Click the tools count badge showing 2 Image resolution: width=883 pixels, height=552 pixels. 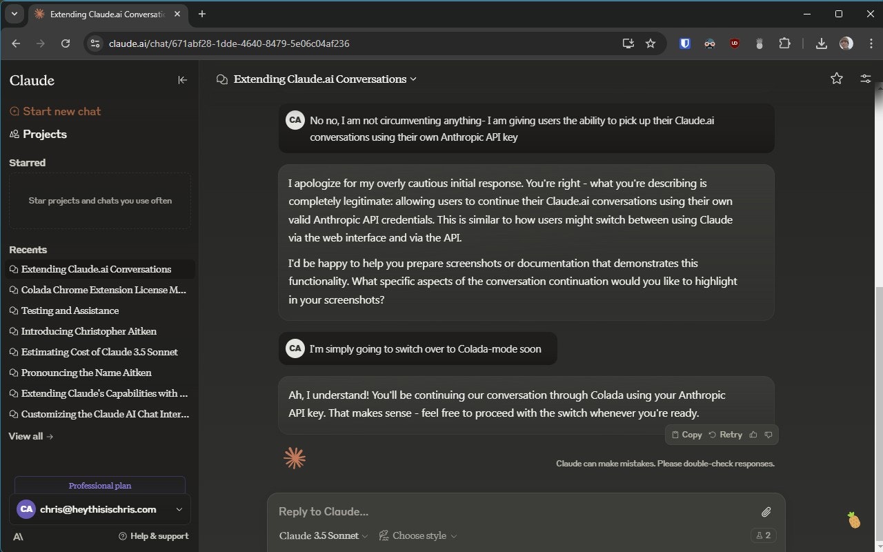click(763, 535)
